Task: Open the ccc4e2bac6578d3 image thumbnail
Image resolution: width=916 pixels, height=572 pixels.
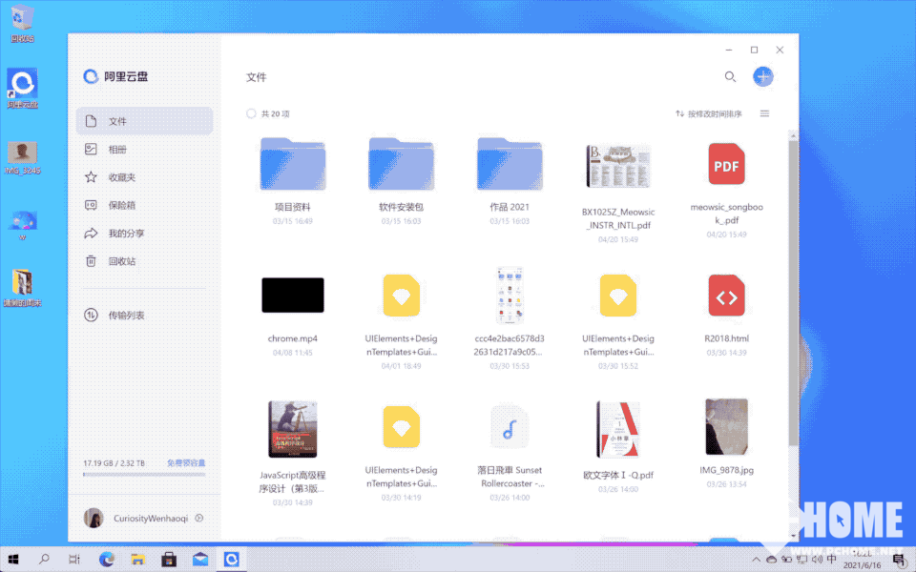Action: (510, 296)
